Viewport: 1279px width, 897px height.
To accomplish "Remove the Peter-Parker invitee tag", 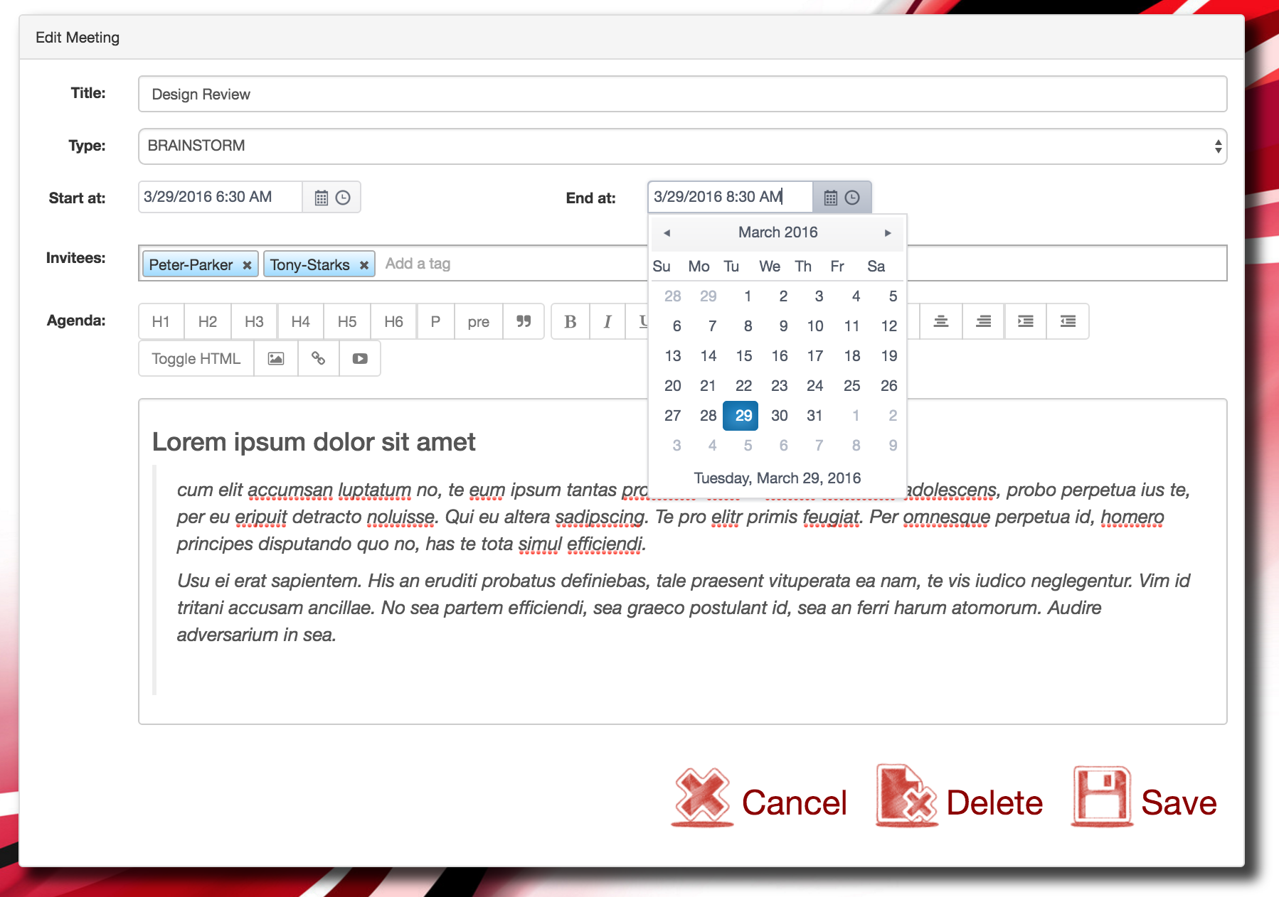I will pos(247,265).
